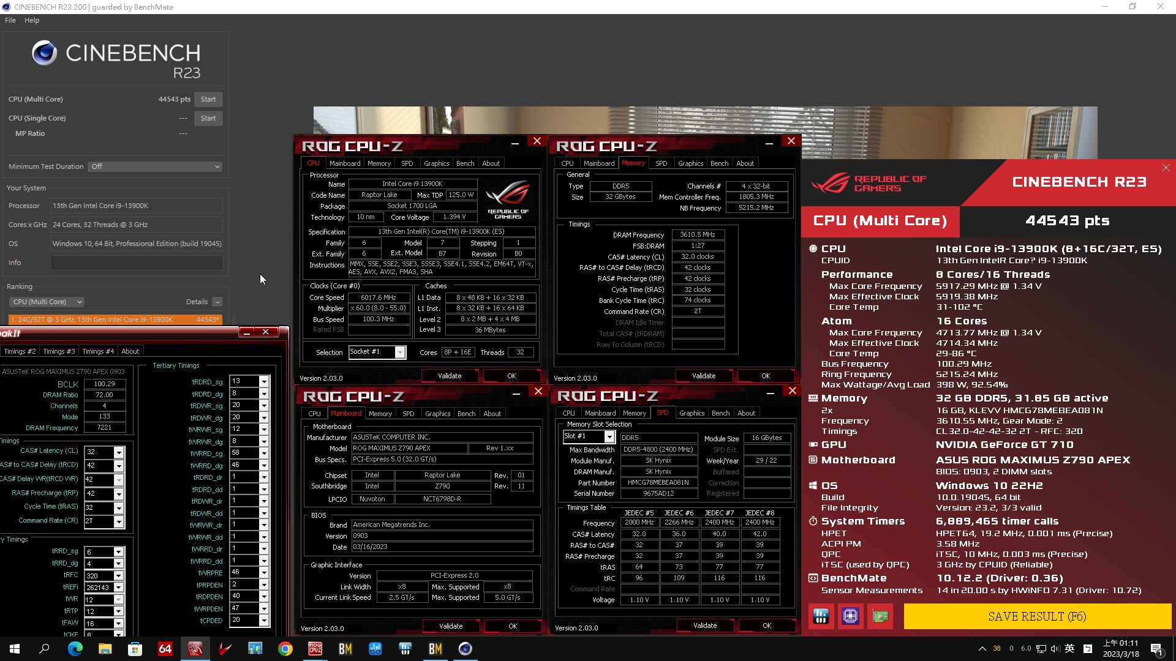1176x661 pixels.
Task: Click OK in CPU-Z CPU tab window
Action: point(511,376)
